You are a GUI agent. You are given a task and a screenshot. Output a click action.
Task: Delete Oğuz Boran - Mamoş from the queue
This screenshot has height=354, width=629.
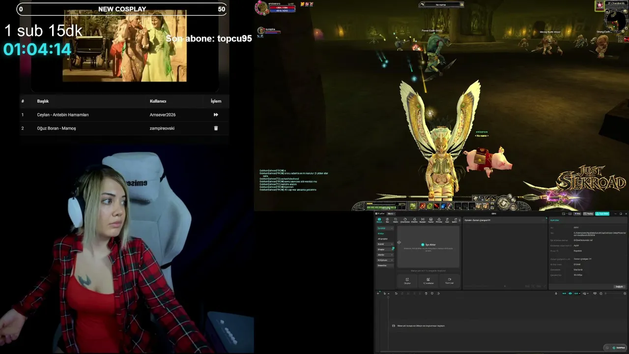[x=216, y=128]
